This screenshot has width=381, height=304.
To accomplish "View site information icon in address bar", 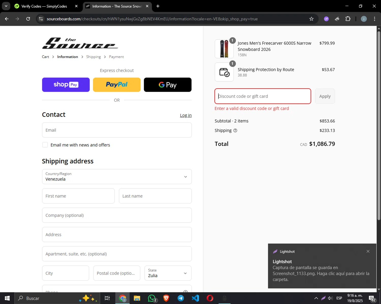I will tap(41, 19).
